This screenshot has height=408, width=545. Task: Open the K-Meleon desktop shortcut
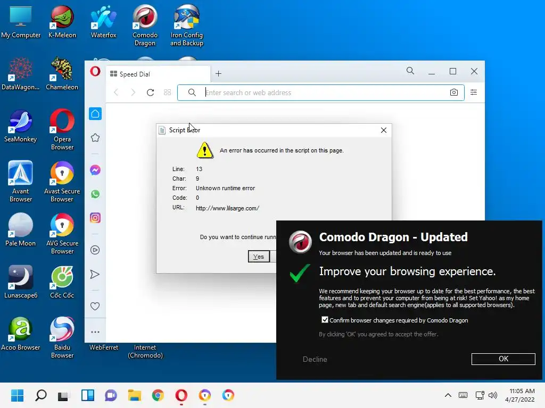coord(62,21)
